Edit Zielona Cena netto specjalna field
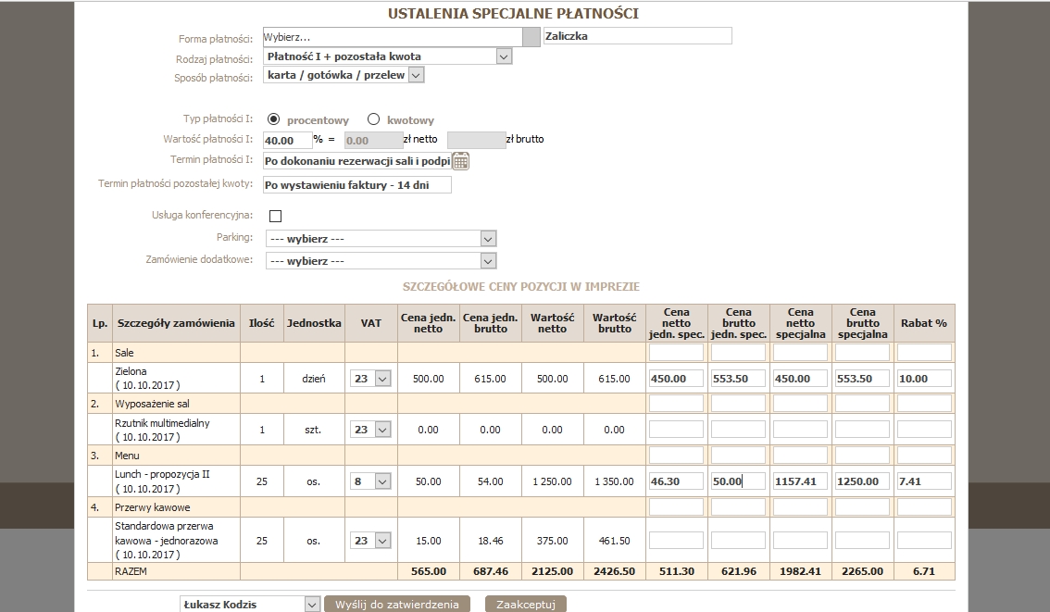This screenshot has height=612, width=1050. (800, 379)
